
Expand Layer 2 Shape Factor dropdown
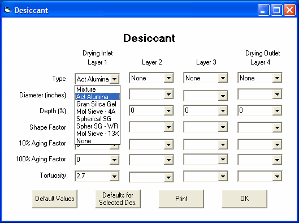[168, 127]
